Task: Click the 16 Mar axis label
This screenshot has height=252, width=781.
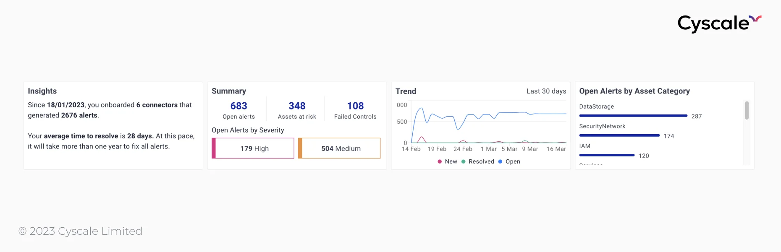Action: (x=556, y=149)
